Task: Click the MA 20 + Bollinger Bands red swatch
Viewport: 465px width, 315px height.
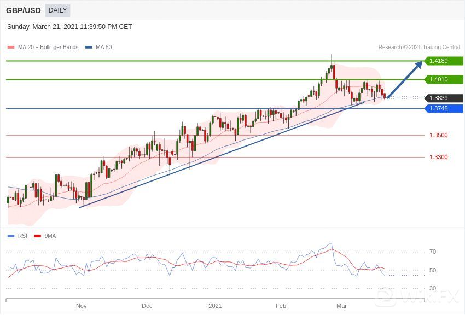Action: coord(11,48)
